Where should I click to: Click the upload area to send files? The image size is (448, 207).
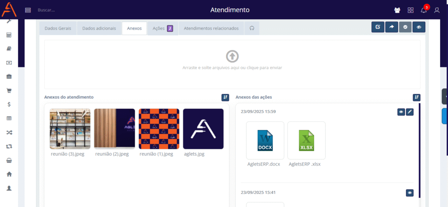click(232, 64)
